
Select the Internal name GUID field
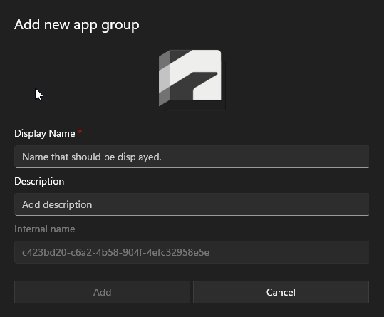tap(192, 252)
